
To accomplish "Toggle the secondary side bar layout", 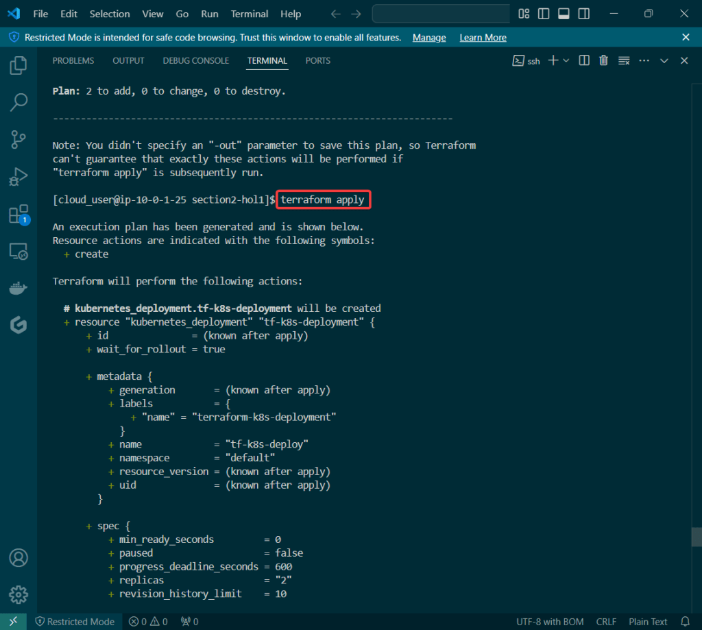I will [x=583, y=14].
